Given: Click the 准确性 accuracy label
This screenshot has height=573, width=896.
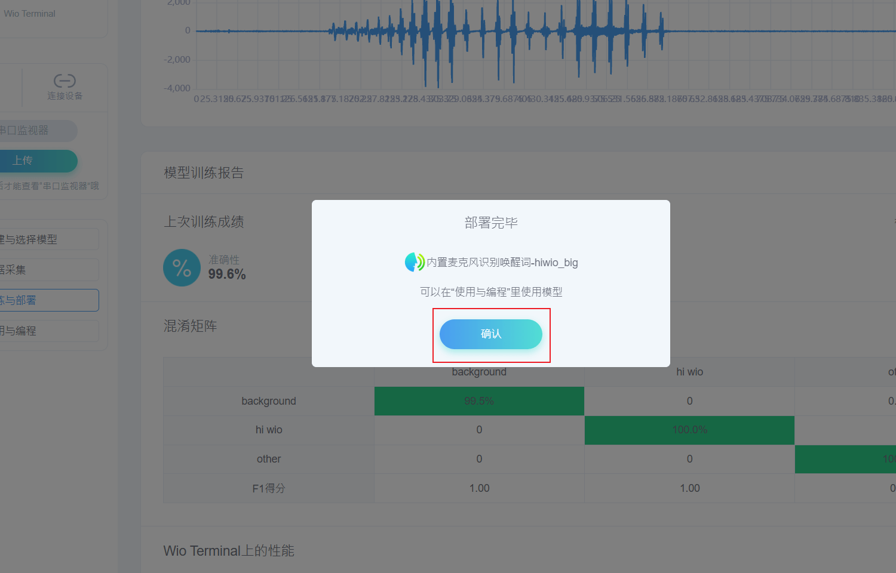Looking at the screenshot, I should (224, 260).
